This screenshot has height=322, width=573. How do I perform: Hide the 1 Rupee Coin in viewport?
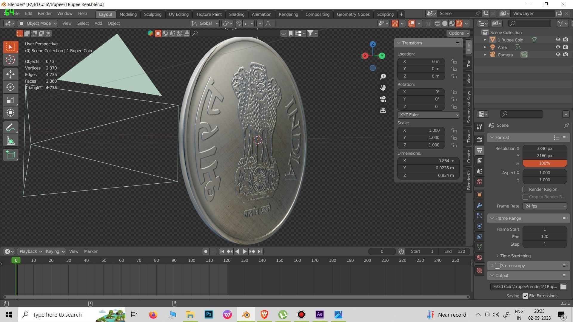point(558,39)
